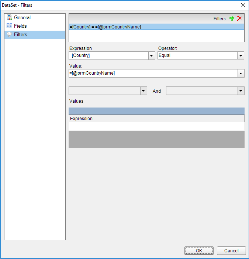The width and height of the screenshot is (249, 259).
Task: Expand the Expression dropdown arrow
Action: [x=151, y=56]
